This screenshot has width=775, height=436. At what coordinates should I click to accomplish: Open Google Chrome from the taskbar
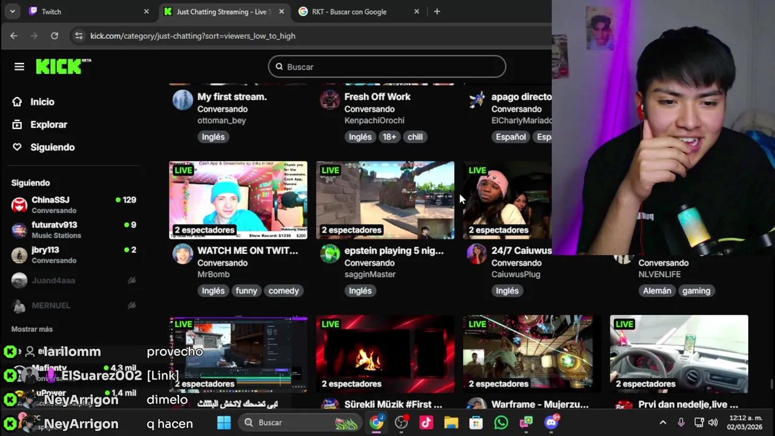(x=377, y=423)
